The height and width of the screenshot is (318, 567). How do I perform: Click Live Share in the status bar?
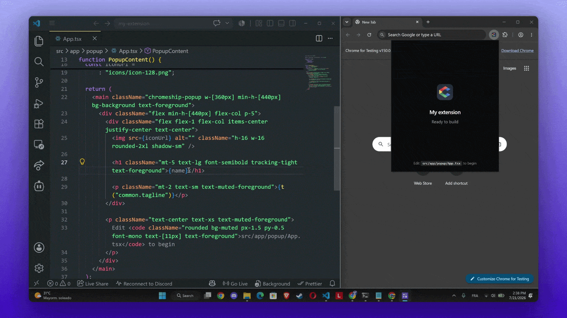click(x=93, y=284)
